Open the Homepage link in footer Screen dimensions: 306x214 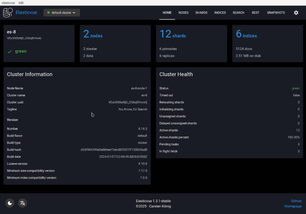coord(293,206)
